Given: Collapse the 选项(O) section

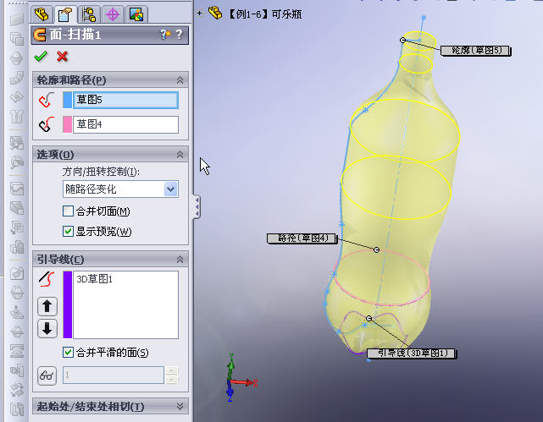Looking at the screenshot, I should (x=180, y=155).
